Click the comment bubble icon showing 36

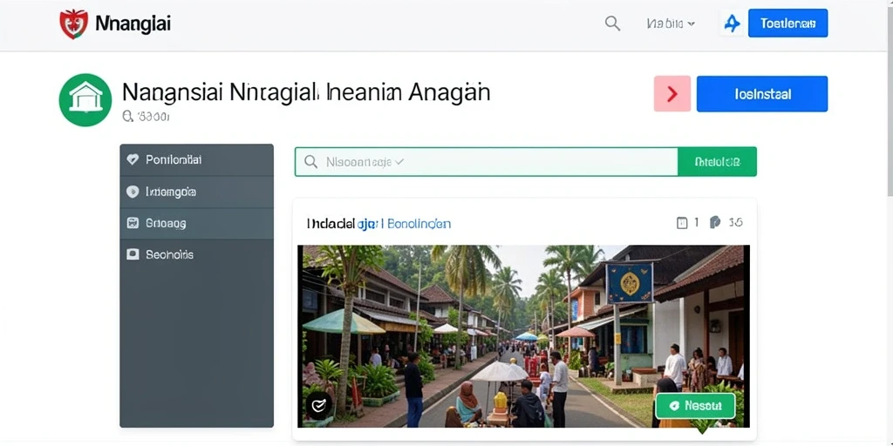tap(715, 222)
